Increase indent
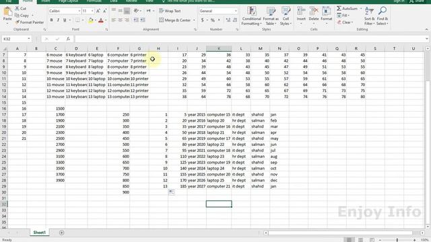 pos(143,20)
